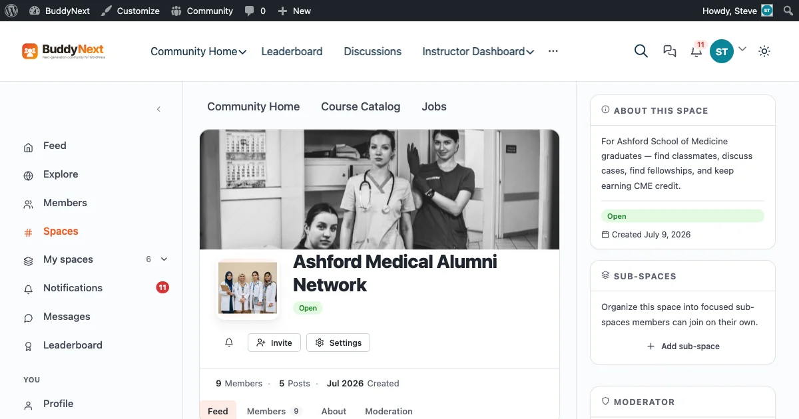The height and width of the screenshot is (419, 799).
Task: Click the sidebar Notifications bell icon
Action: point(28,290)
